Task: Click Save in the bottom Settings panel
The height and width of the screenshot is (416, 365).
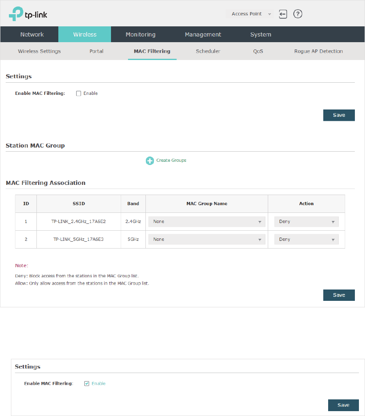Action: 343,405
